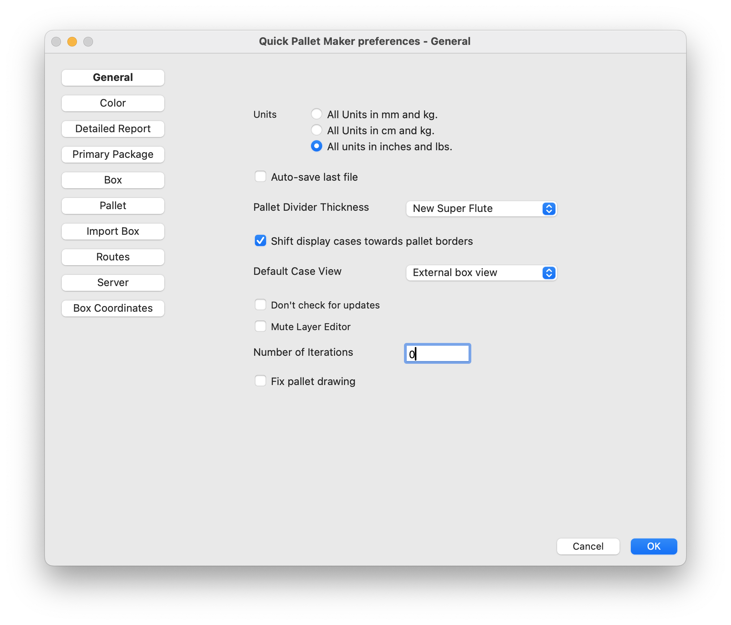Enable Auto-save last file checkbox
Viewport: 731px width, 625px height.
click(x=260, y=177)
